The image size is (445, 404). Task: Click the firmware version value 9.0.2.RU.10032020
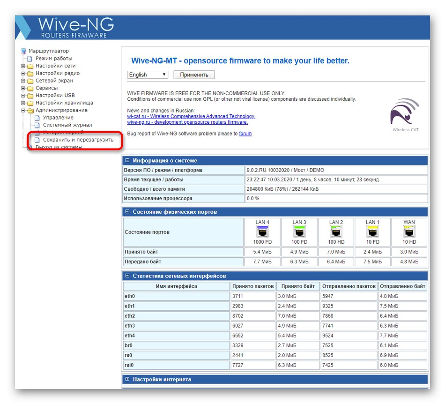(268, 170)
